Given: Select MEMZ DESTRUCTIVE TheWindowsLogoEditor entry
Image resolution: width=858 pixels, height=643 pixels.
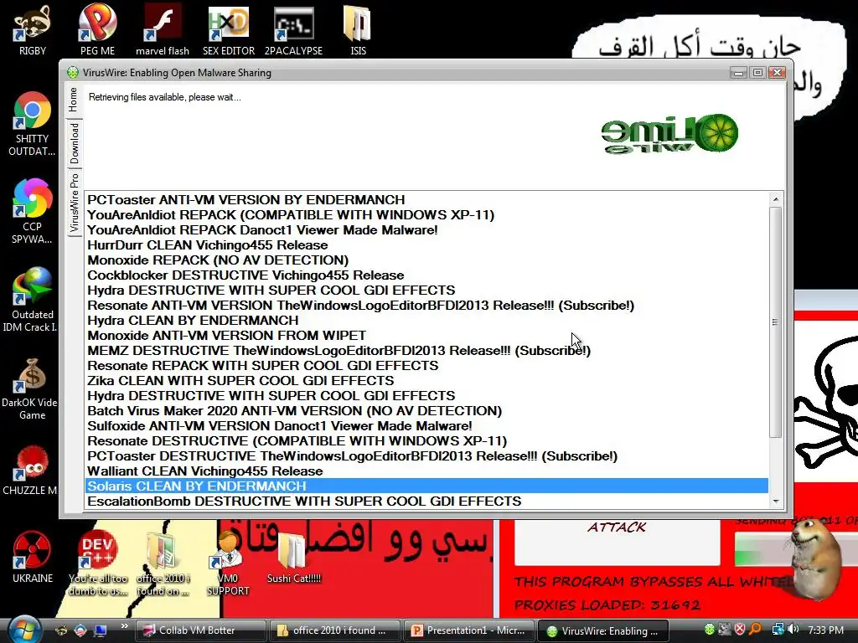Looking at the screenshot, I should click(426, 351).
